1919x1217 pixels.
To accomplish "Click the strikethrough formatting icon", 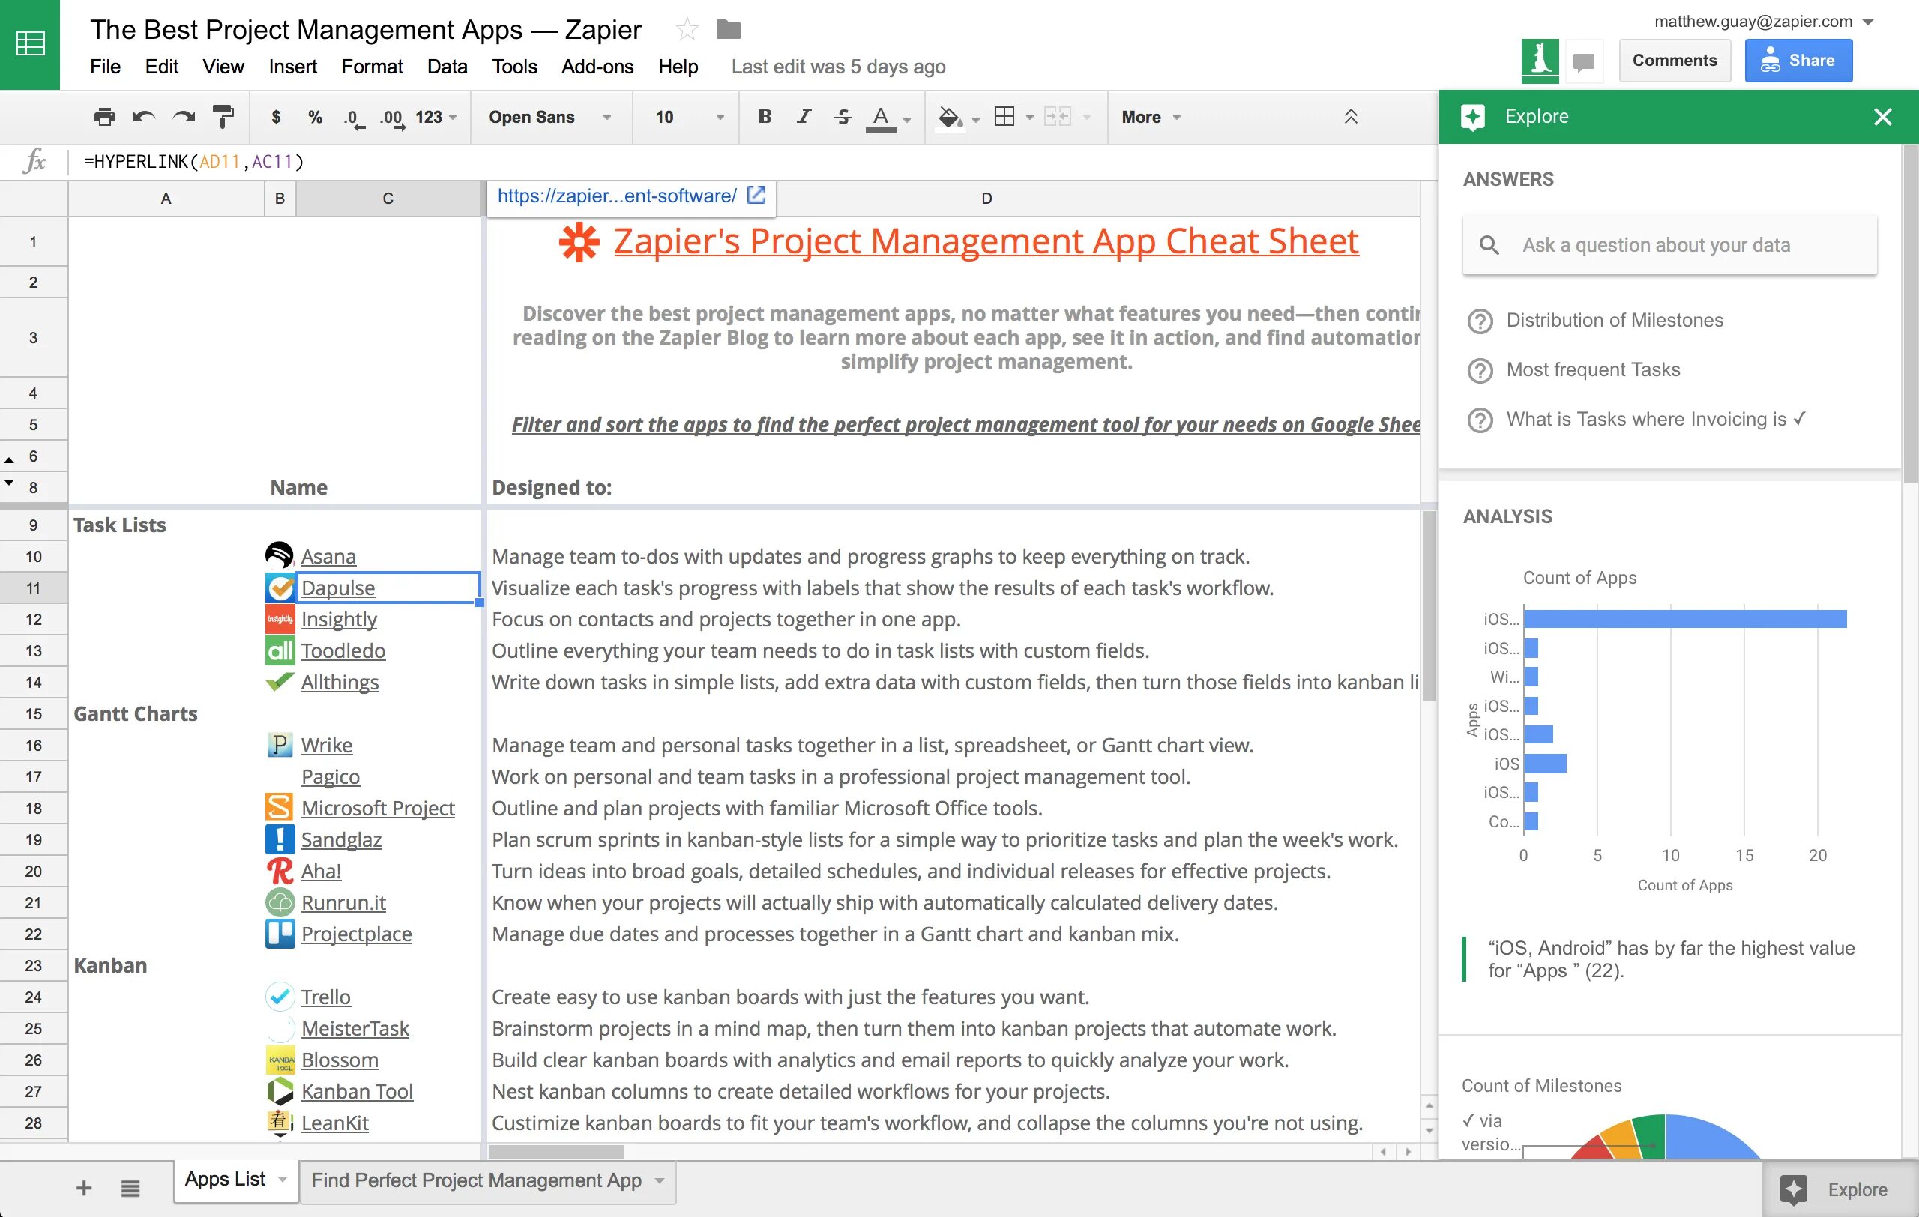I will [x=843, y=117].
